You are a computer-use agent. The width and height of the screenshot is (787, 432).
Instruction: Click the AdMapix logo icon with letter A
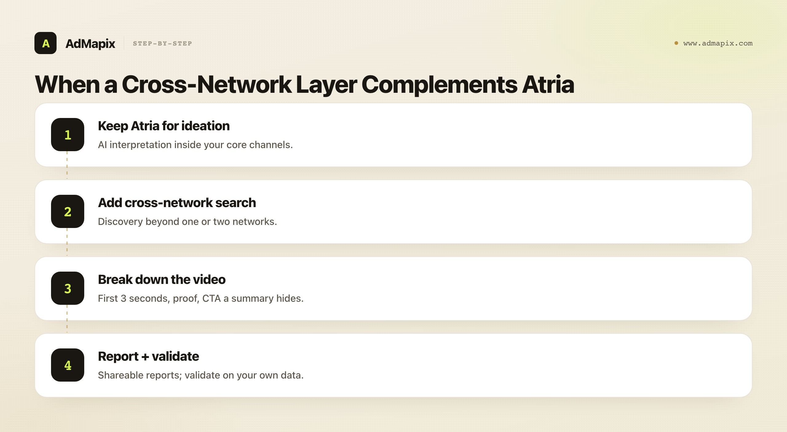click(45, 43)
